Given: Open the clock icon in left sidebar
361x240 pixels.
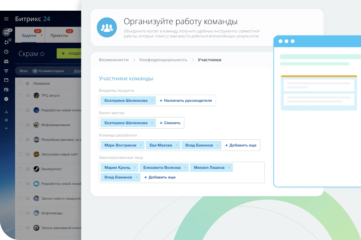Looking at the screenshot, I should pos(6,52).
